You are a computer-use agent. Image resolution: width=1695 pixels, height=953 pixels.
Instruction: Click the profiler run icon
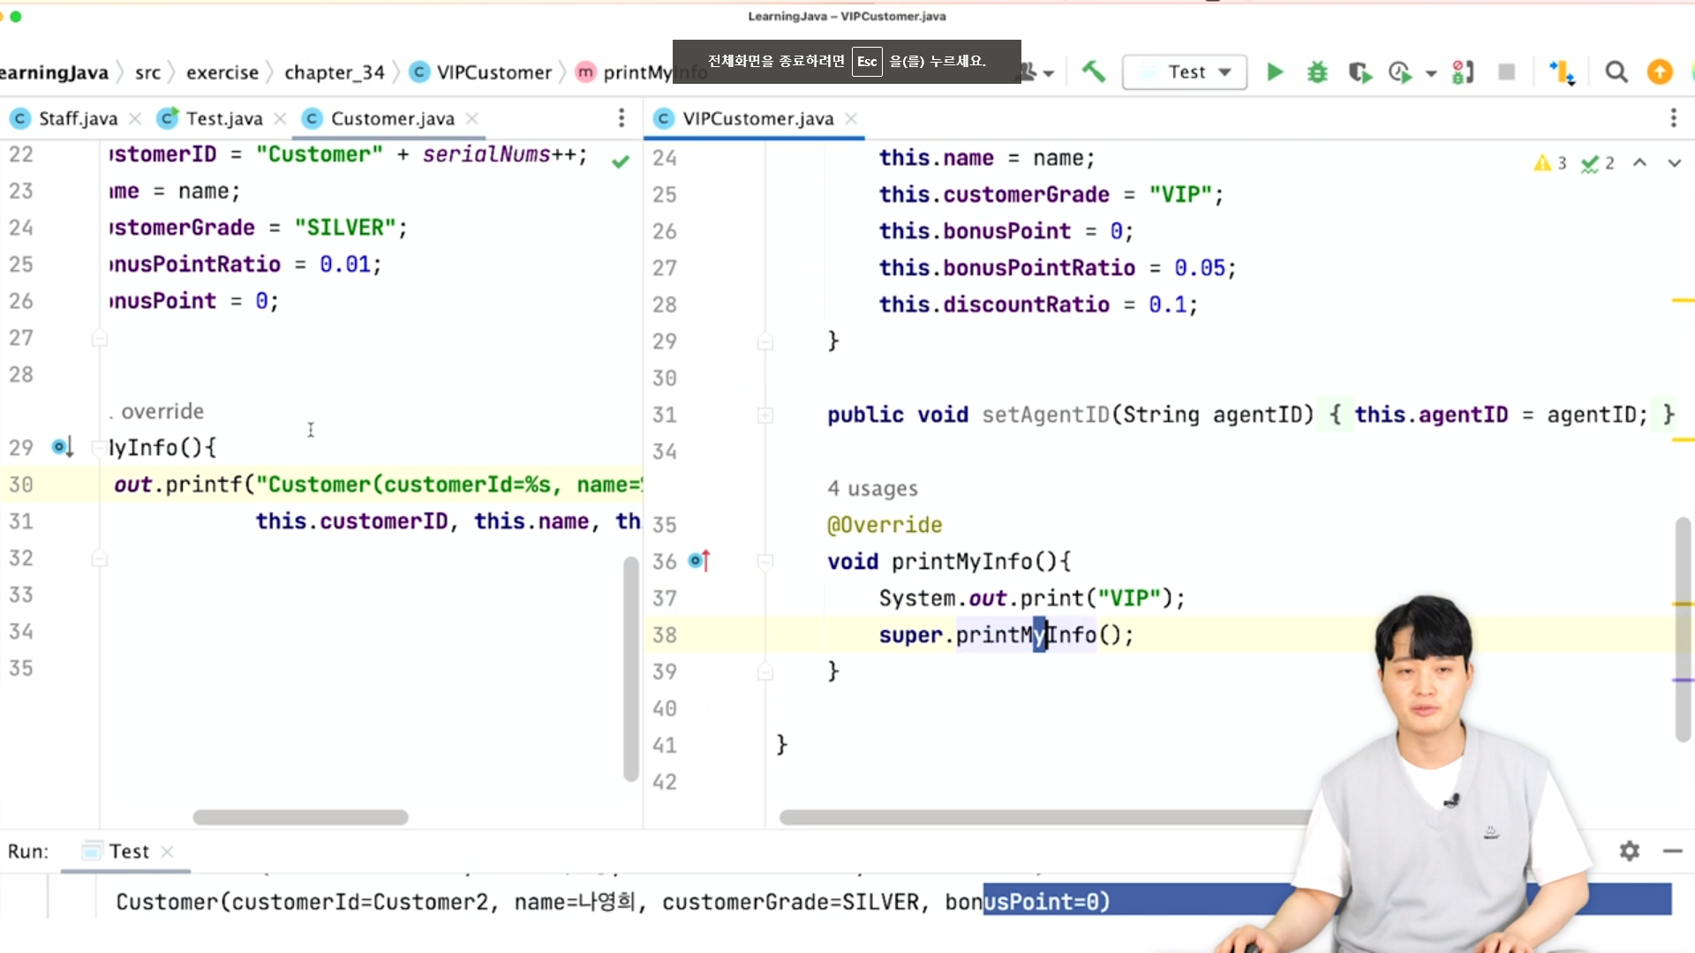click(x=1400, y=71)
